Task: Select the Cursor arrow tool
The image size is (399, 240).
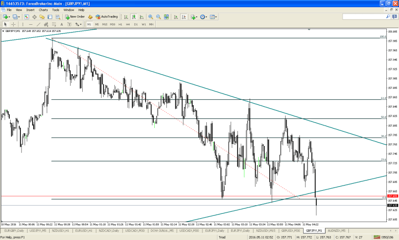Action: coord(5,24)
